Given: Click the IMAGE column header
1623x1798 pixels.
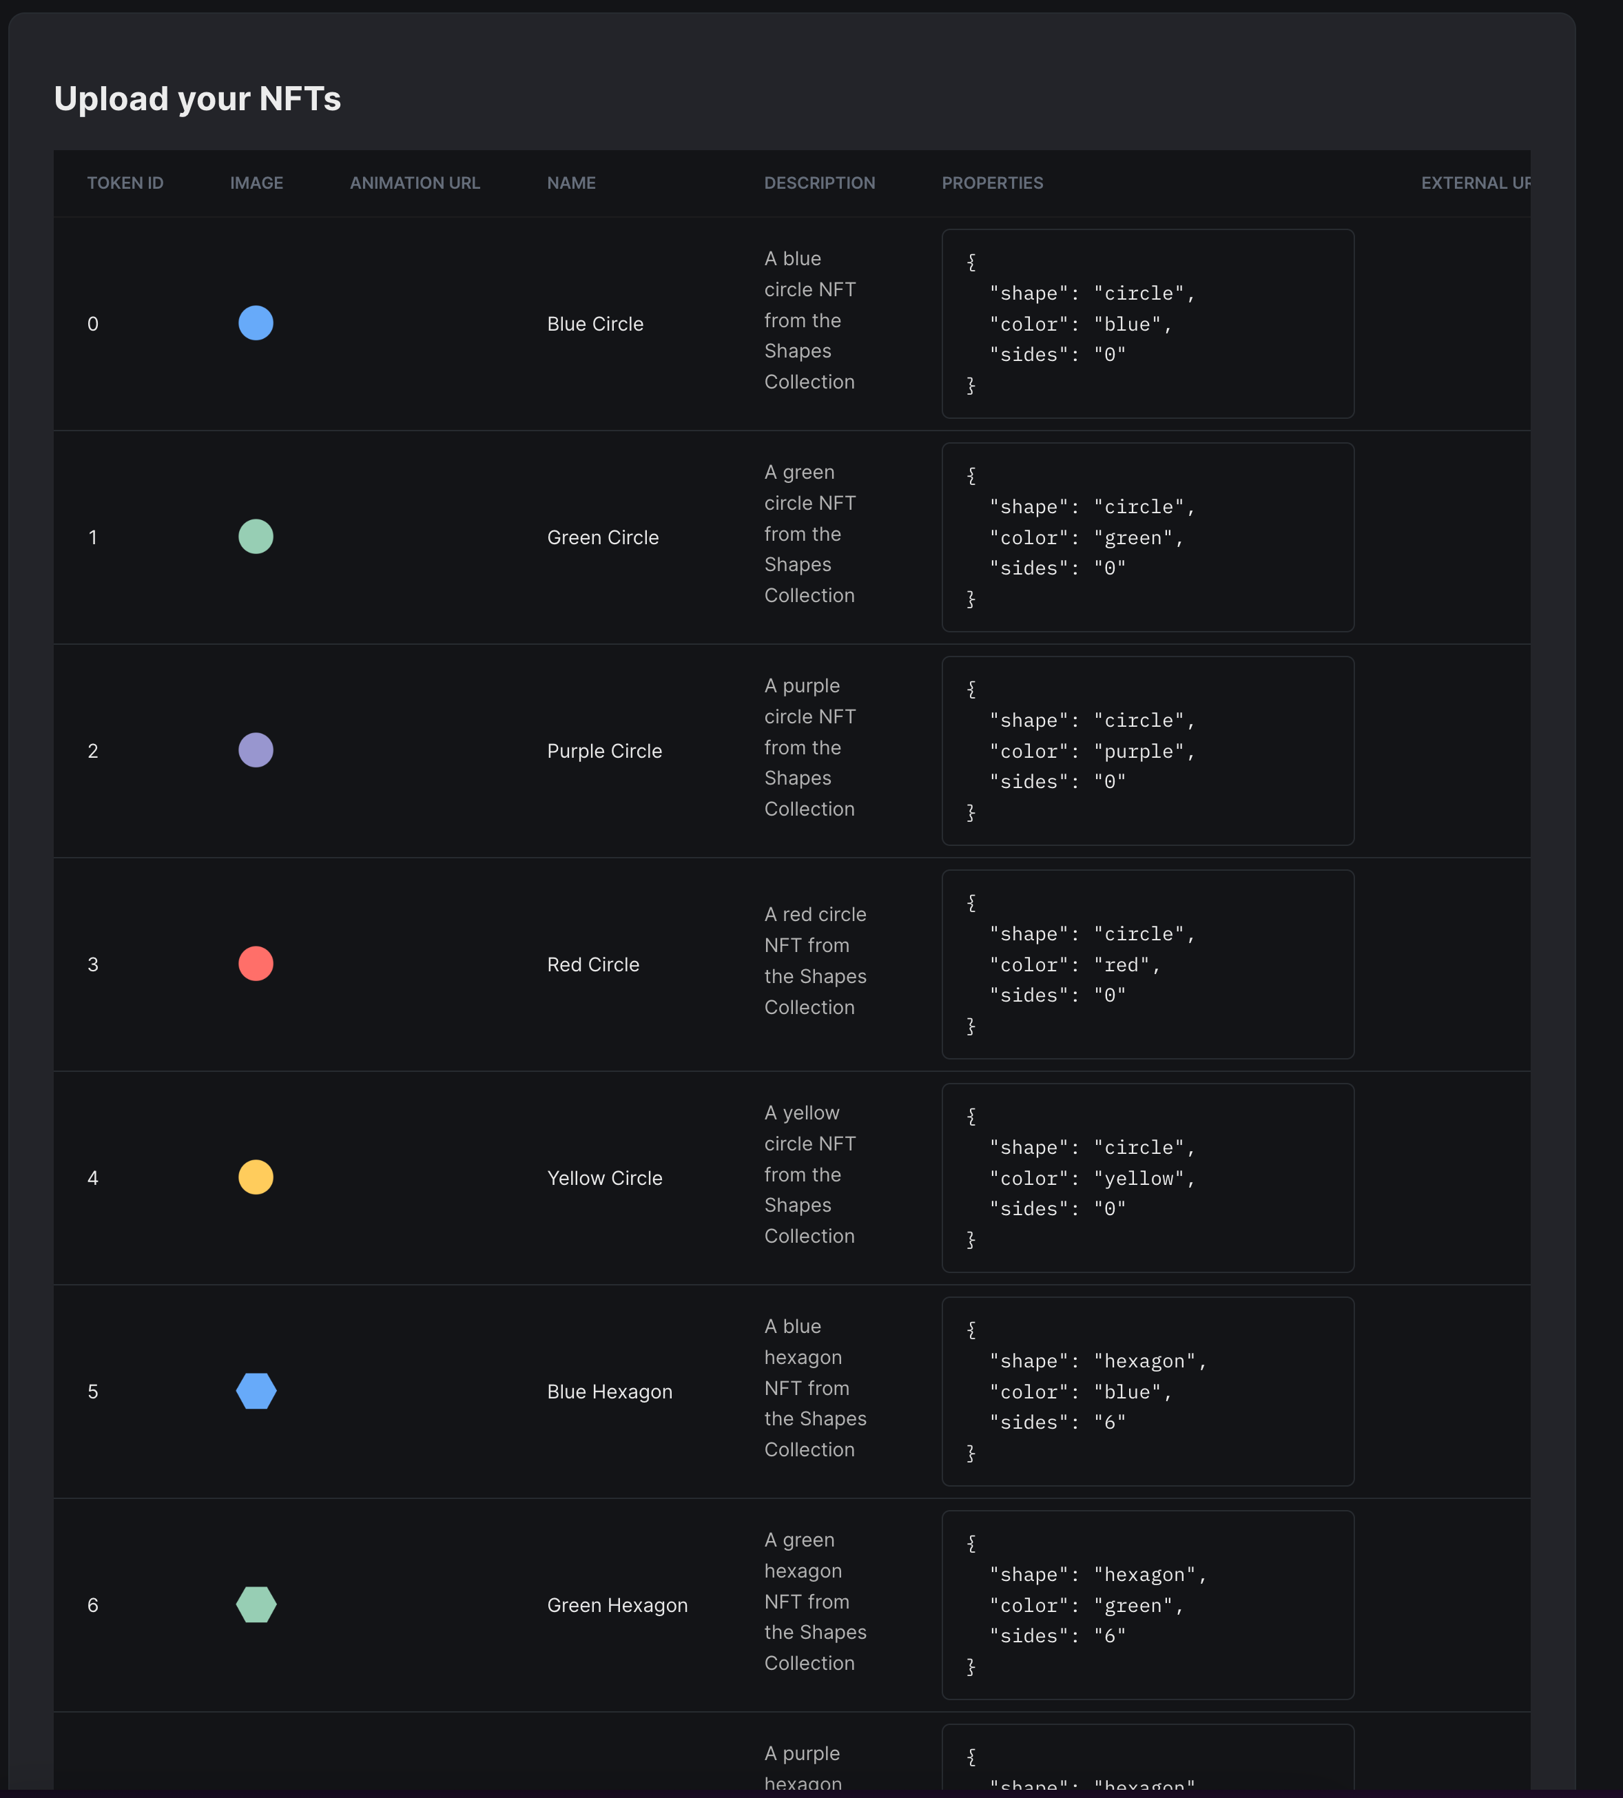Looking at the screenshot, I should (x=256, y=183).
